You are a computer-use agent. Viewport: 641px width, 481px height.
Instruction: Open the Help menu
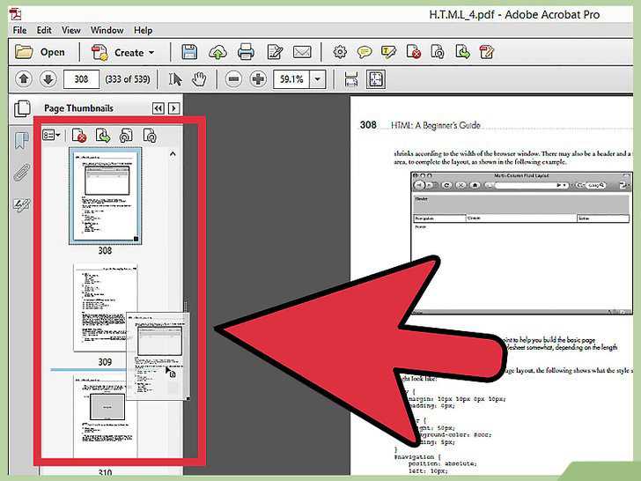[x=143, y=30]
